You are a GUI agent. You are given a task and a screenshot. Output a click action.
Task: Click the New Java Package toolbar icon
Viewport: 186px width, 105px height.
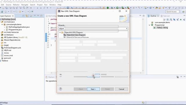pyautogui.click(x=145, y=8)
